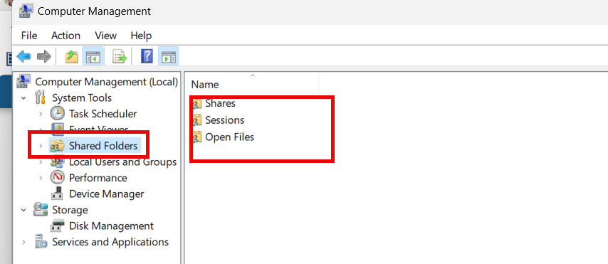Viewport: 608px width, 264px height.
Task: Click the Export List toolbar icon
Action: pos(120,57)
